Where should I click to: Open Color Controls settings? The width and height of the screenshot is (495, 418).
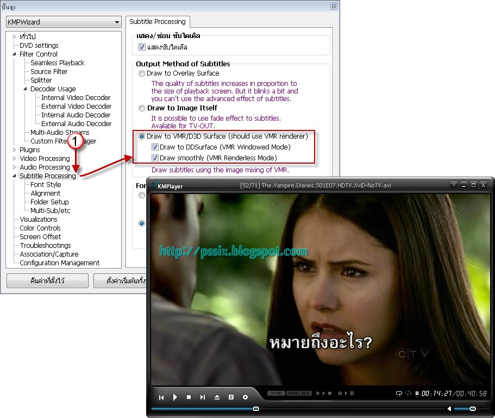(40, 228)
